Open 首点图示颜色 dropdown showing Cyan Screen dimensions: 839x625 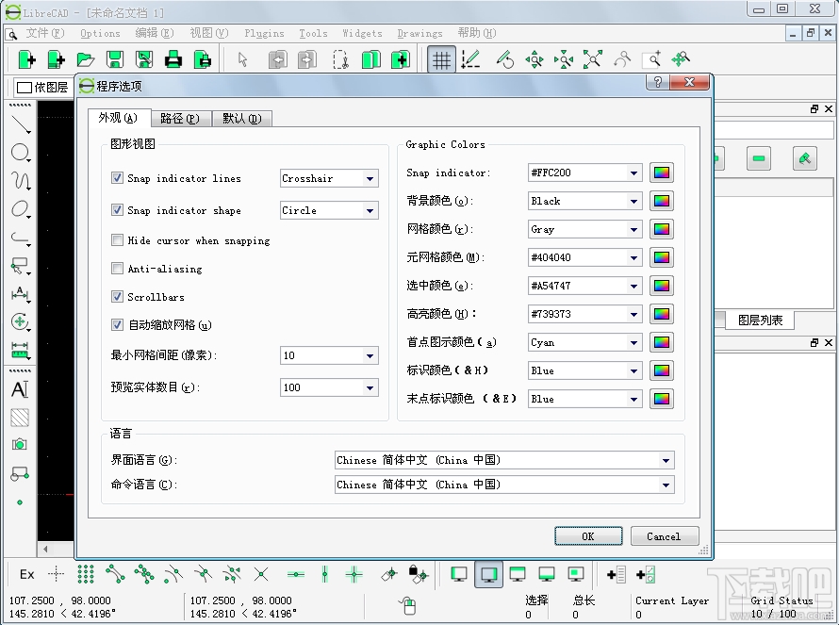click(x=584, y=342)
